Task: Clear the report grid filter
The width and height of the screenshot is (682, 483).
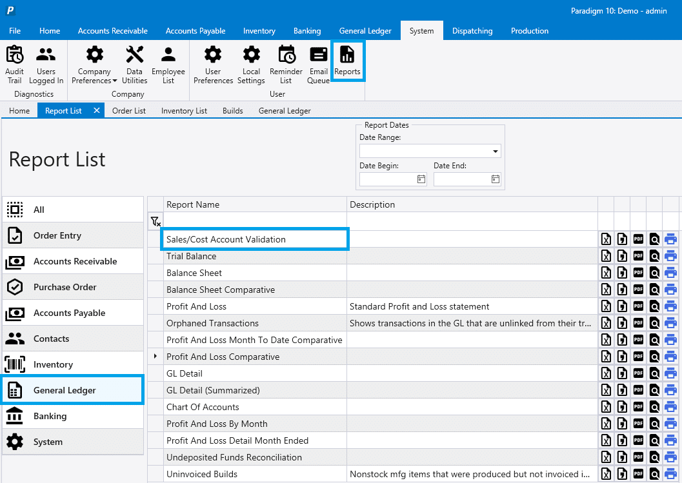Action: point(155,222)
